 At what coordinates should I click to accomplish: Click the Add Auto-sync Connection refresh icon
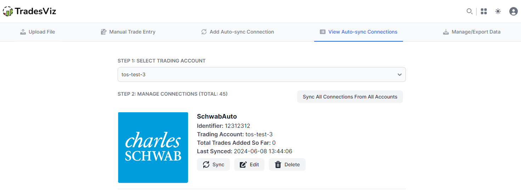click(x=204, y=32)
